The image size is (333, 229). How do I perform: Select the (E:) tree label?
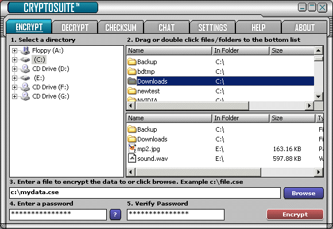pyautogui.click(x=39, y=78)
